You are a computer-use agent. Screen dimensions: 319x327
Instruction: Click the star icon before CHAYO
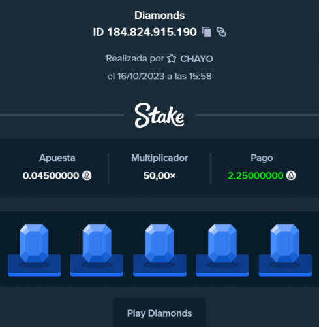[172, 59]
